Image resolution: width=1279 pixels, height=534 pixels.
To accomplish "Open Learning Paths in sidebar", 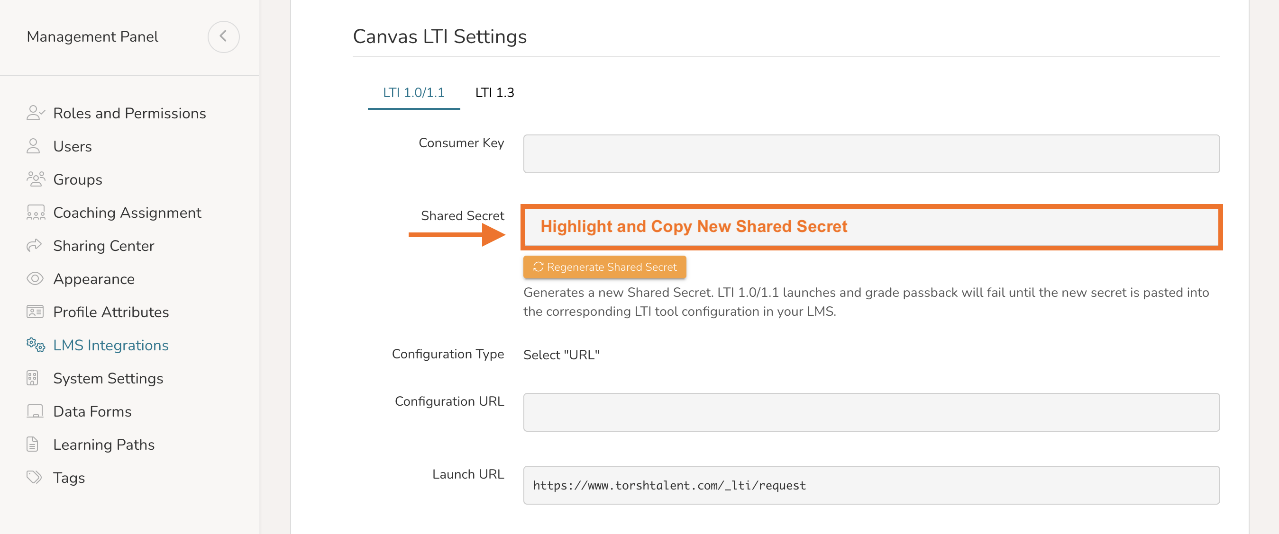I will point(104,444).
